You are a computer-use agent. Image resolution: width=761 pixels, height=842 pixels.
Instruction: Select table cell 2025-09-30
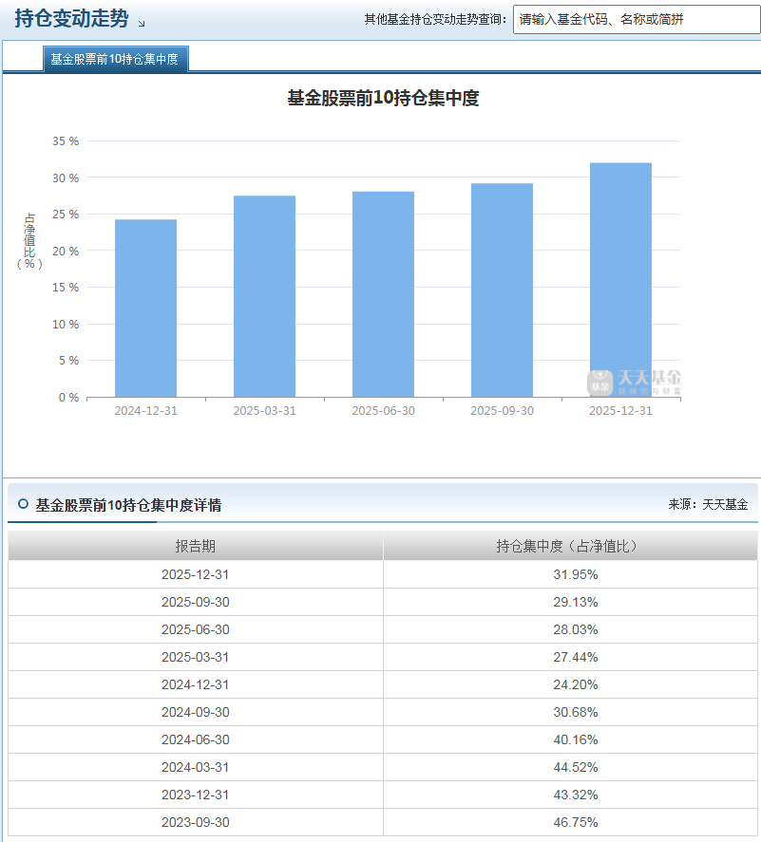point(196,602)
